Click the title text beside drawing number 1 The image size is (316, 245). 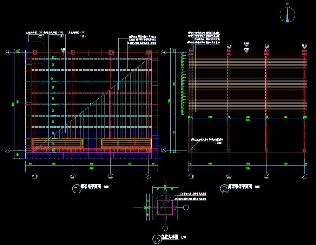point(91,187)
